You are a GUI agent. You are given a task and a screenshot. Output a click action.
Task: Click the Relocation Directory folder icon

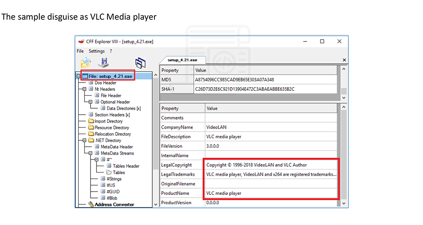(x=91, y=134)
